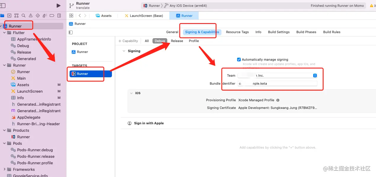The height and width of the screenshot is (177, 376).
Task: Open the Debug navigator spray icon
Action: [x=45, y=15]
